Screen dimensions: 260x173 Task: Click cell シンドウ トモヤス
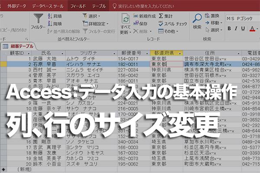(91, 153)
